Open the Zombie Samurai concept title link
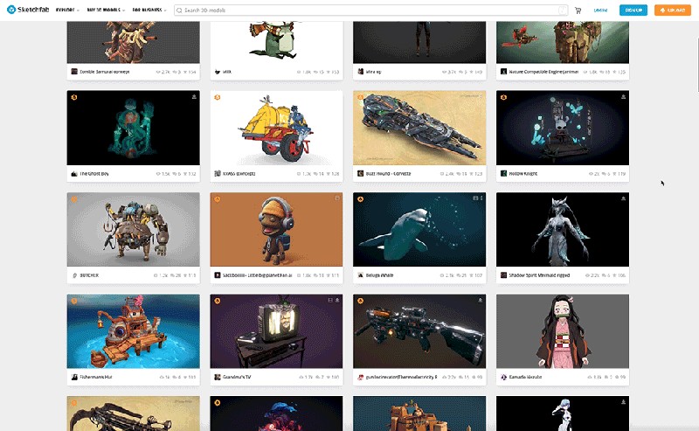The image size is (699, 431). point(104,72)
